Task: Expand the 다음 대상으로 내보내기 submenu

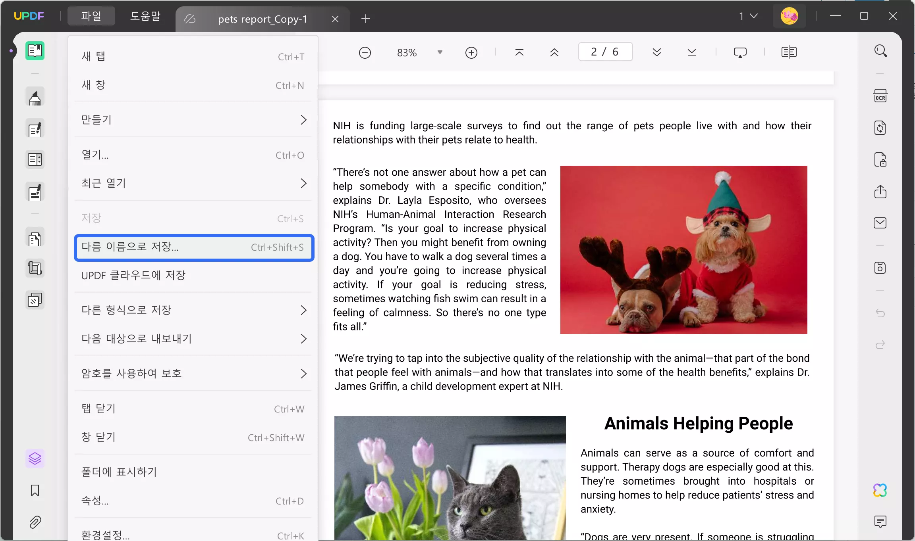Action: [x=193, y=339]
